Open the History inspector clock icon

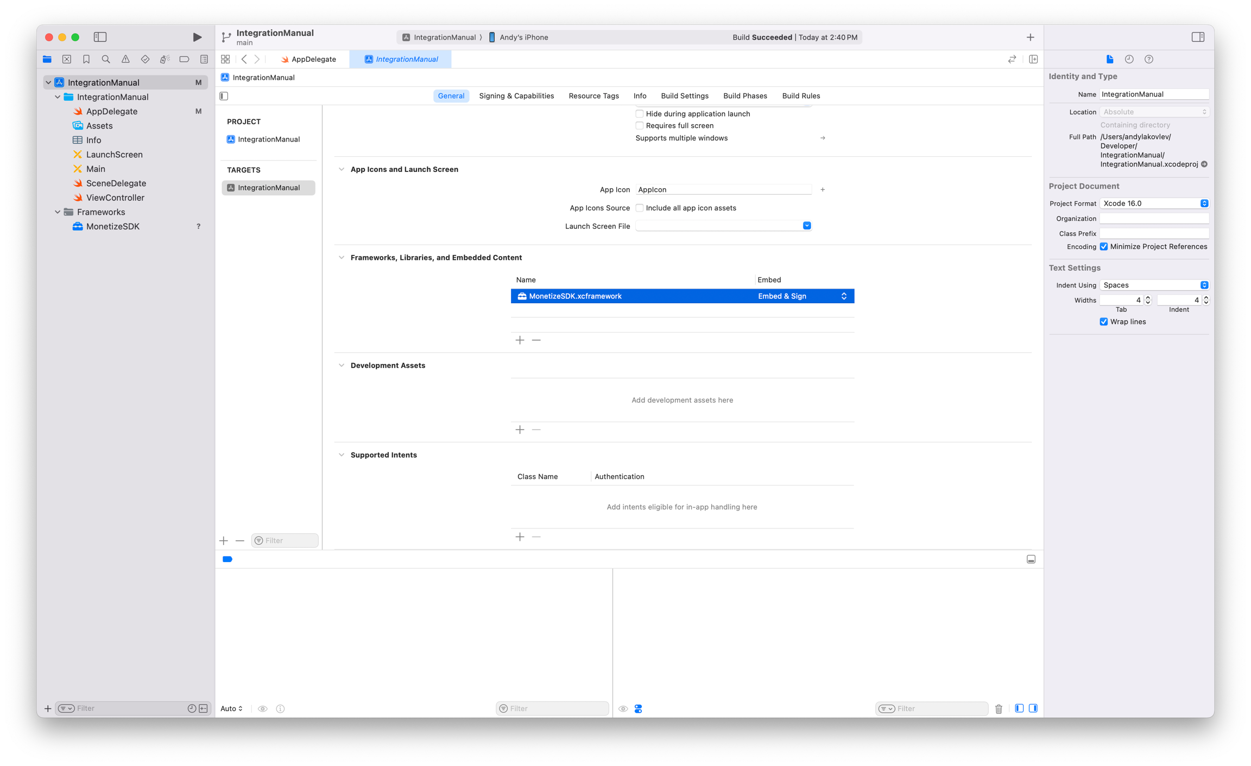coord(1129,59)
